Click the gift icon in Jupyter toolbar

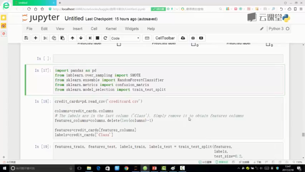pyautogui.click(x=193, y=38)
